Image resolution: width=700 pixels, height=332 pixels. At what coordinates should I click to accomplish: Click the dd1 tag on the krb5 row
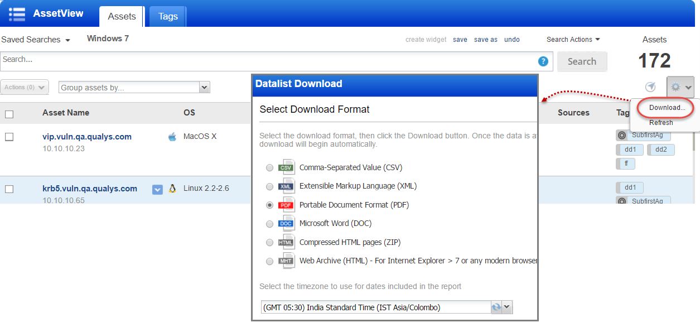(x=630, y=188)
